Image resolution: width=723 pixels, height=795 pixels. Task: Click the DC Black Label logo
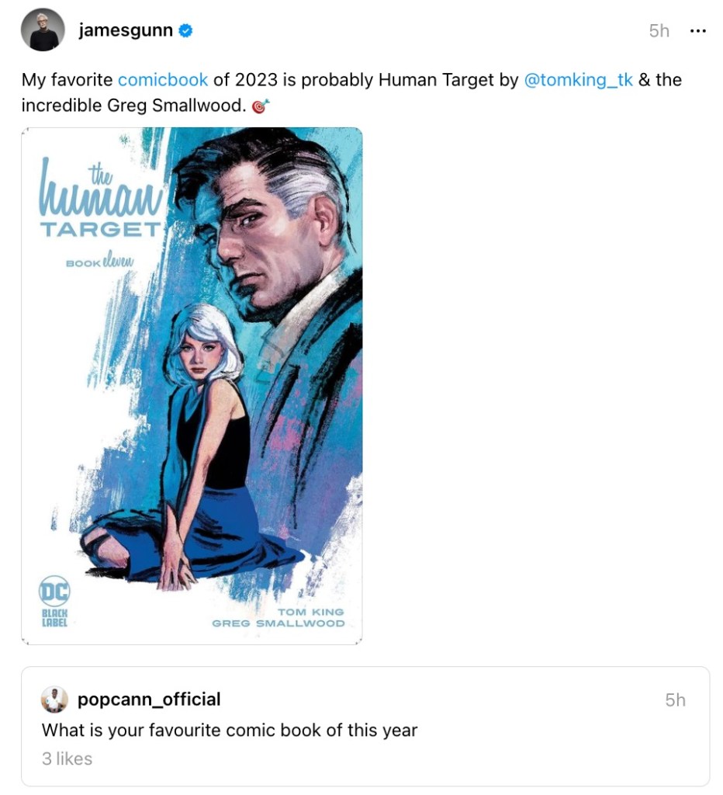[x=54, y=602]
